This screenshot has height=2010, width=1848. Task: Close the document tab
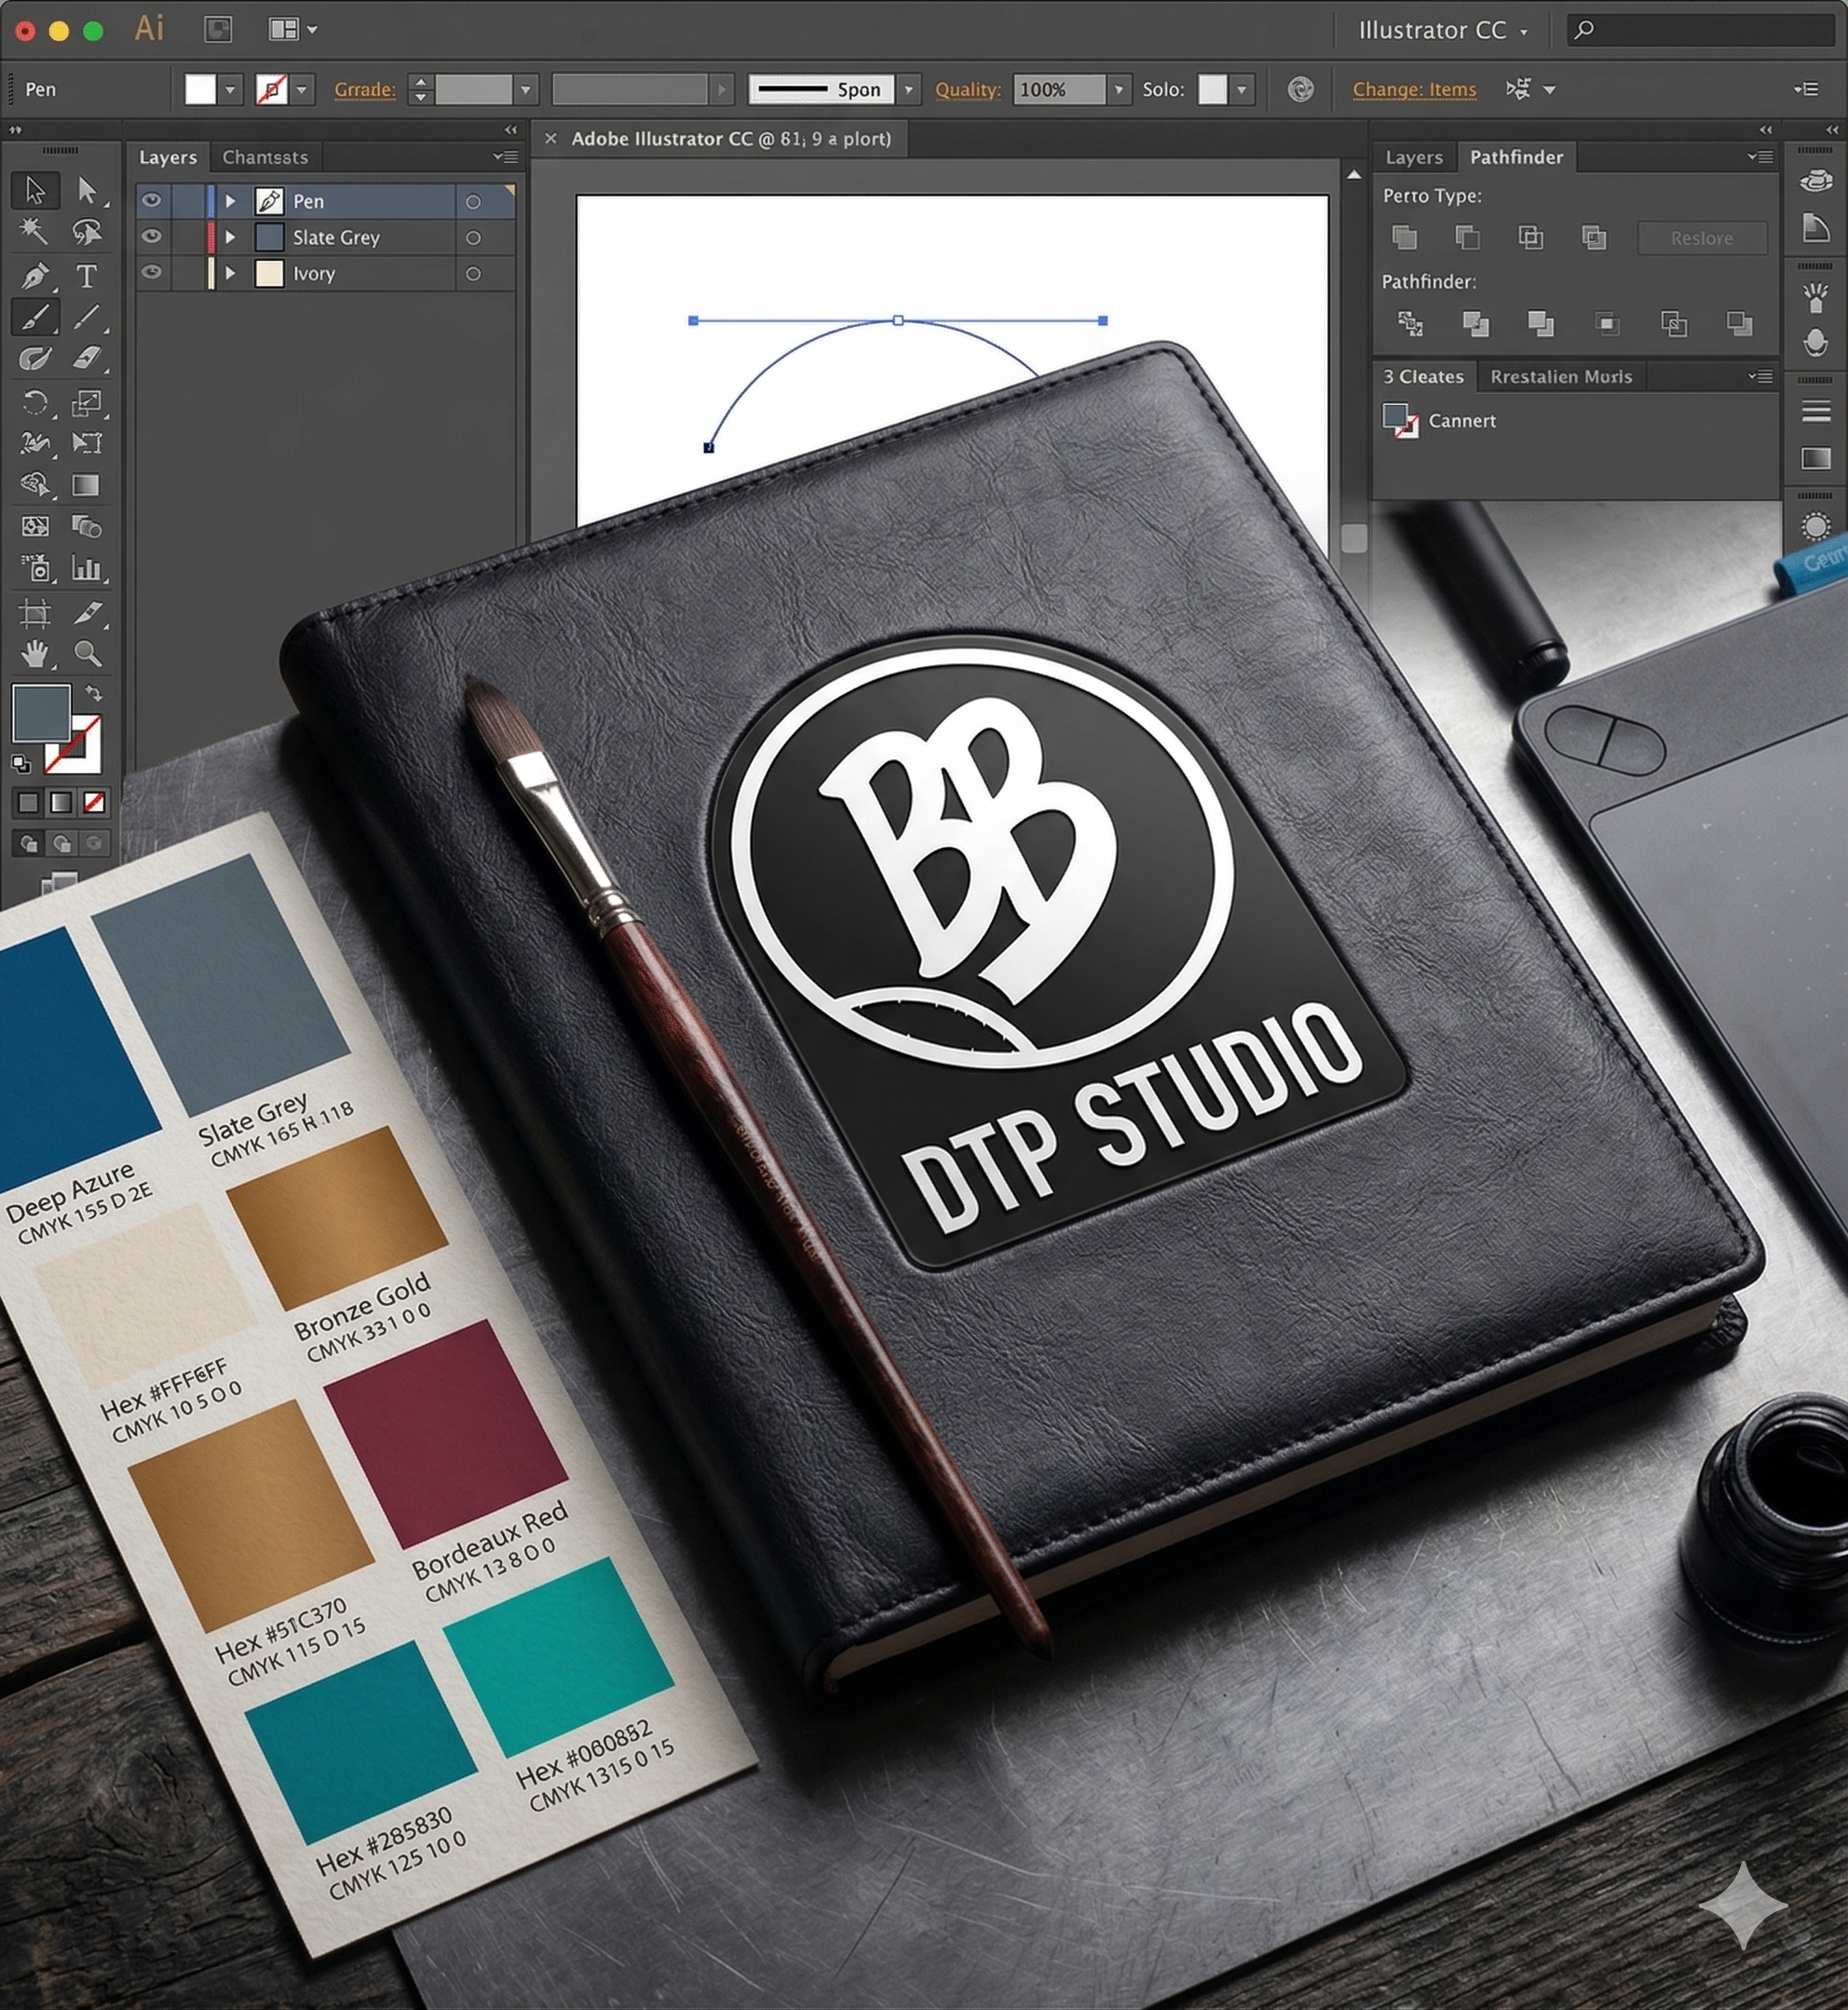pos(550,139)
